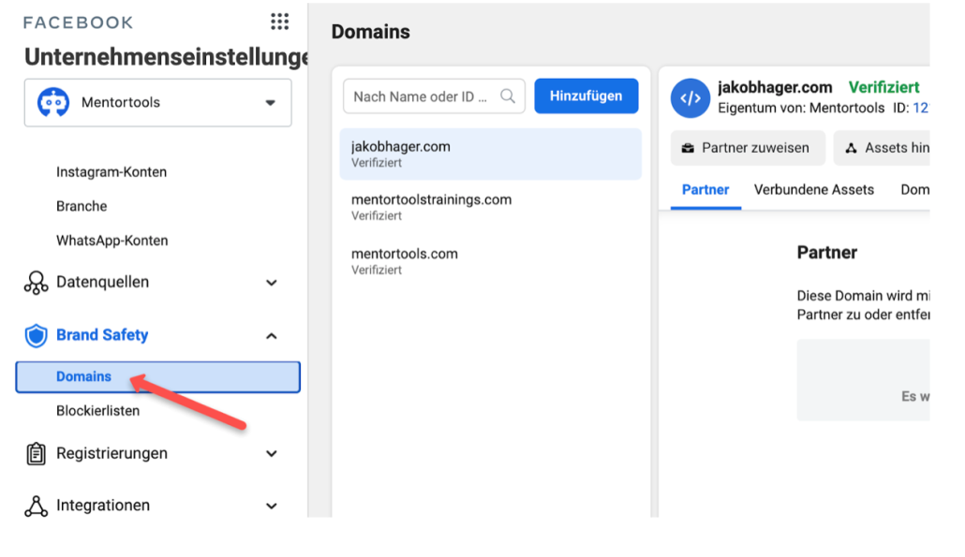Click the Datenquellen label in sidebar
The width and height of the screenshot is (965, 557).
(x=103, y=282)
